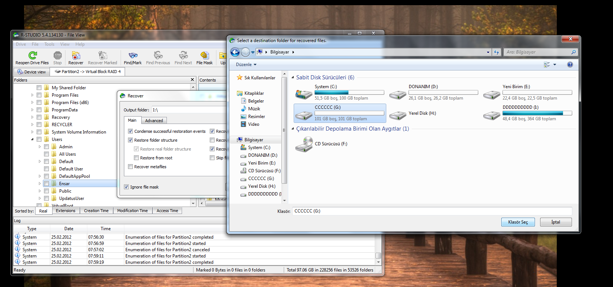Click Recover Marked toolbar icon
Image resolution: width=613 pixels, height=287 pixels.
coord(102,56)
